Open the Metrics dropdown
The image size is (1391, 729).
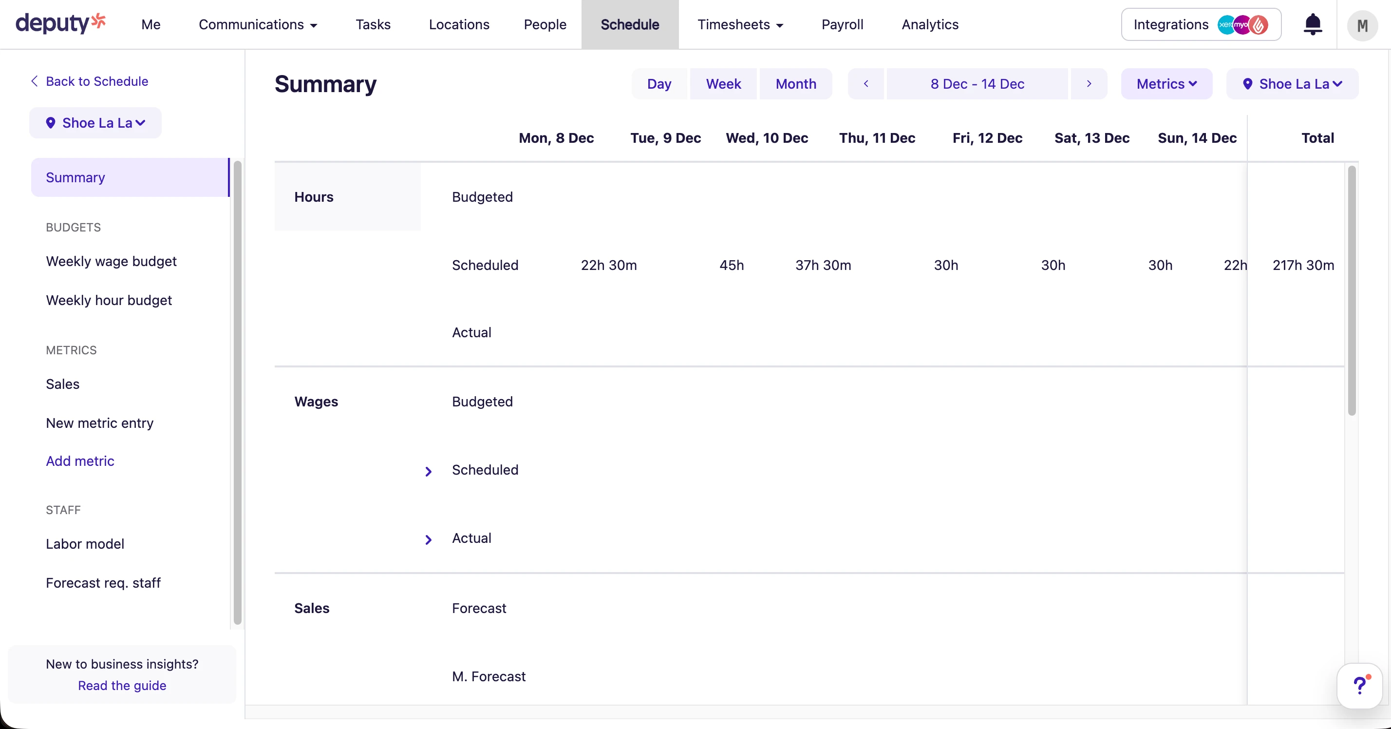[1166, 84]
